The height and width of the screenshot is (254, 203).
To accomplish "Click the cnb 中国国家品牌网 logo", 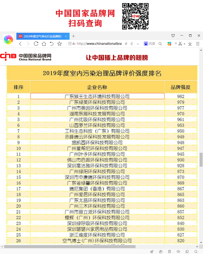I will click(x=26, y=56).
